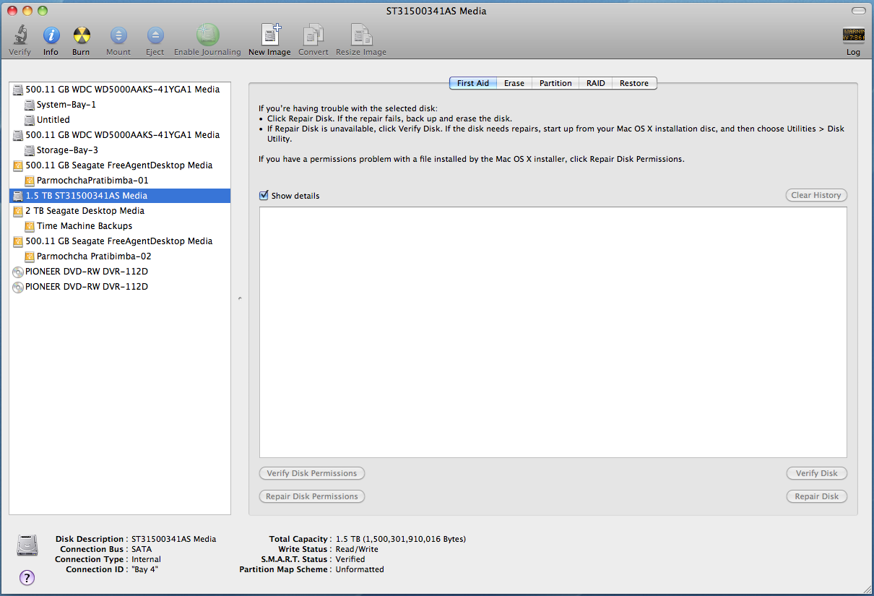The width and height of the screenshot is (874, 596).
Task: Click the Verify Disk button
Action: (x=817, y=473)
